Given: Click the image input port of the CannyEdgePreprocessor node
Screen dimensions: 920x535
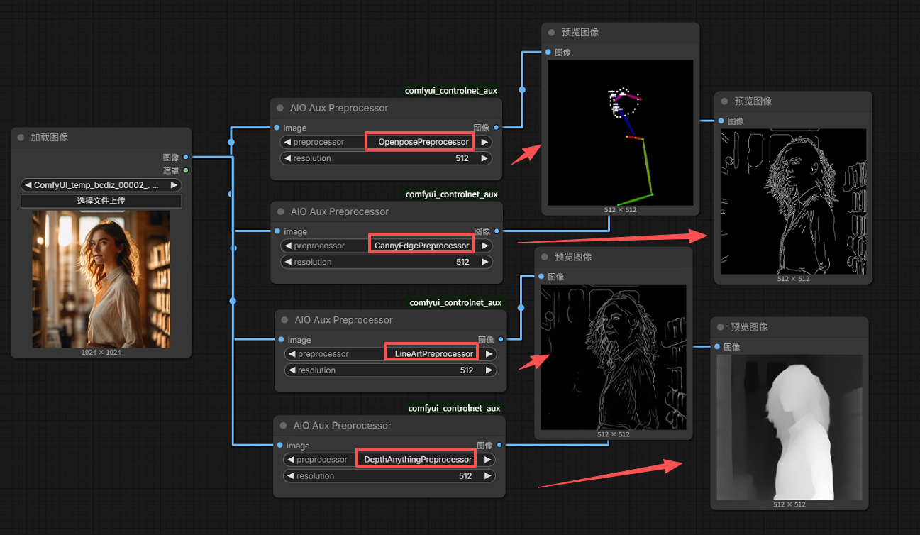Looking at the screenshot, I should pyautogui.click(x=277, y=231).
